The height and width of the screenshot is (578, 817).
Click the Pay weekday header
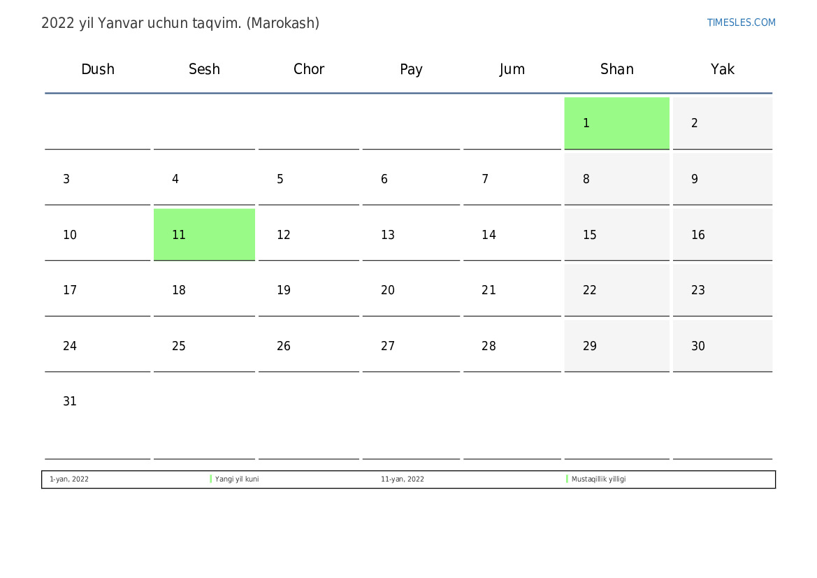(x=411, y=69)
